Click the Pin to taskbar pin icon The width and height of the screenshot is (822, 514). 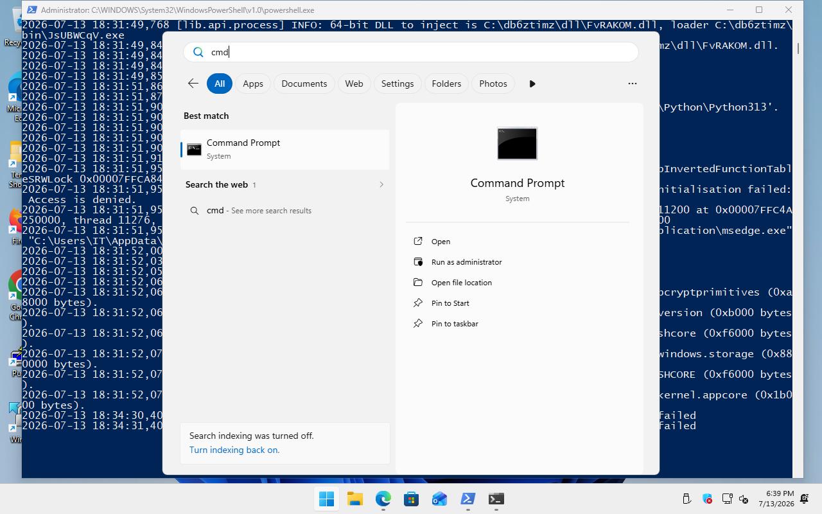click(418, 323)
